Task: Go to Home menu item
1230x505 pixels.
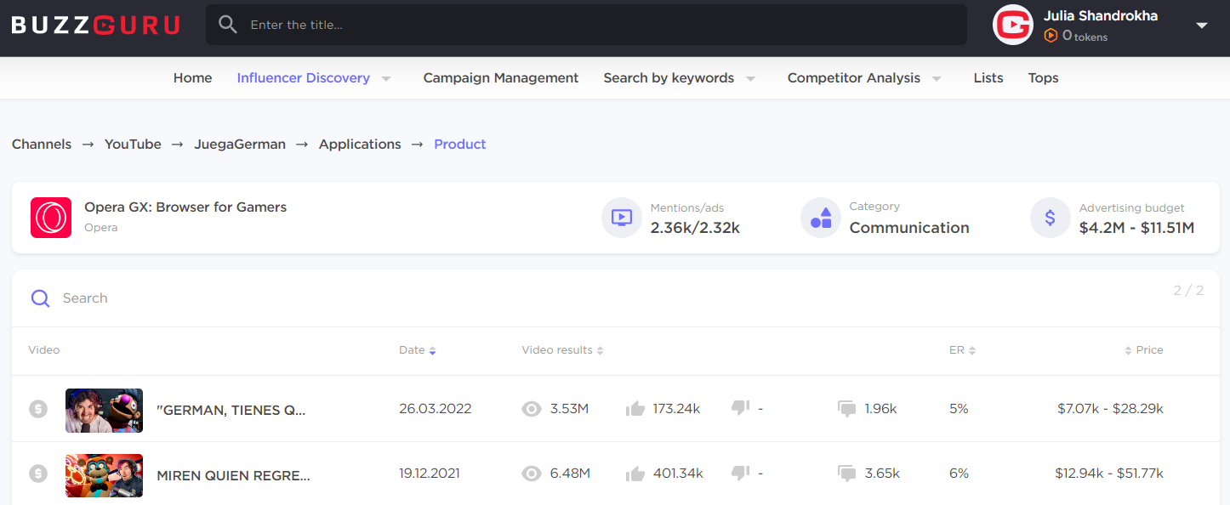Action: coord(192,77)
